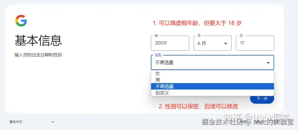Click the 基本信息 heading

pos(38,41)
